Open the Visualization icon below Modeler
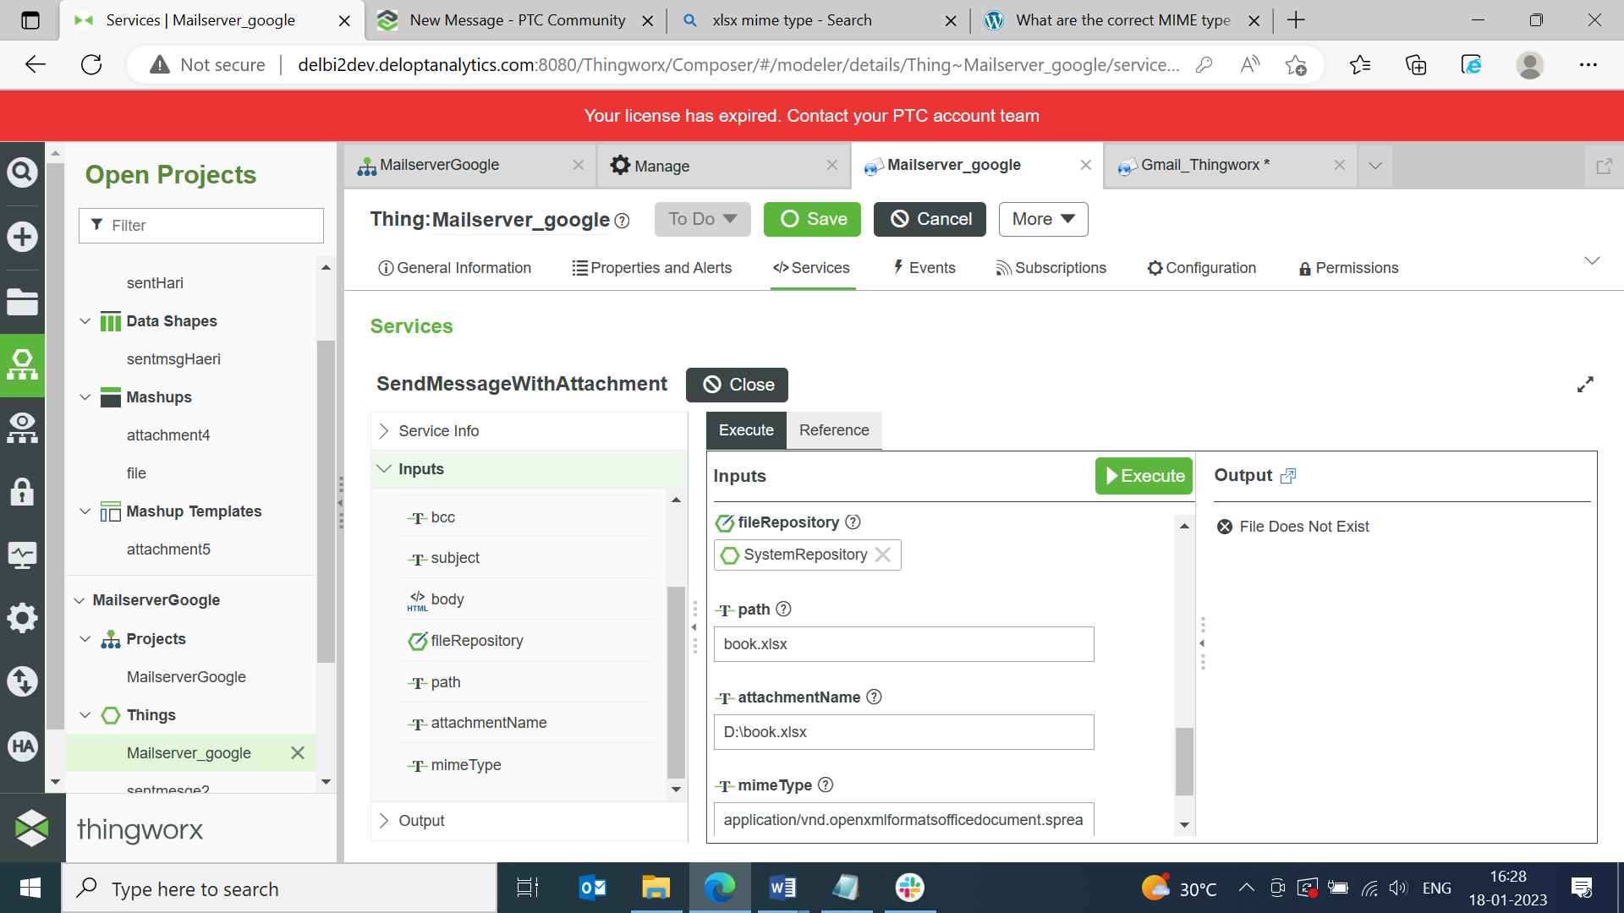Image resolution: width=1624 pixels, height=913 pixels. click(22, 428)
